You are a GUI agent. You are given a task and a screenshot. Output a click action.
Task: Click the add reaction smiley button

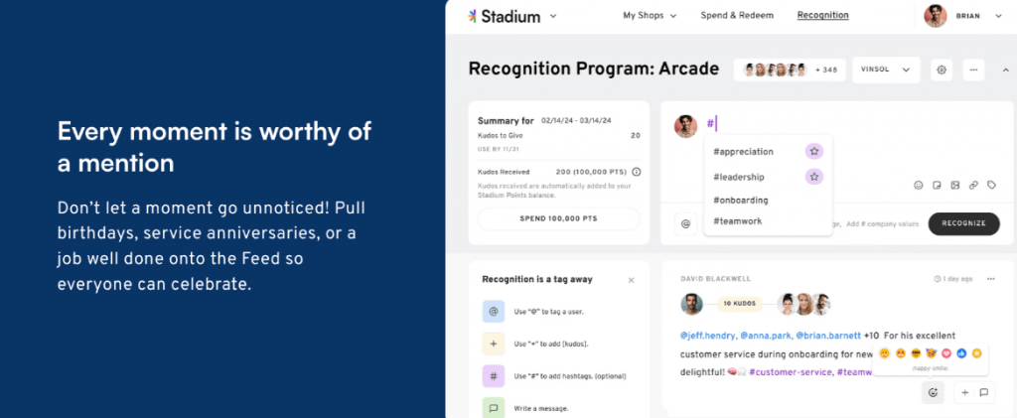click(933, 393)
